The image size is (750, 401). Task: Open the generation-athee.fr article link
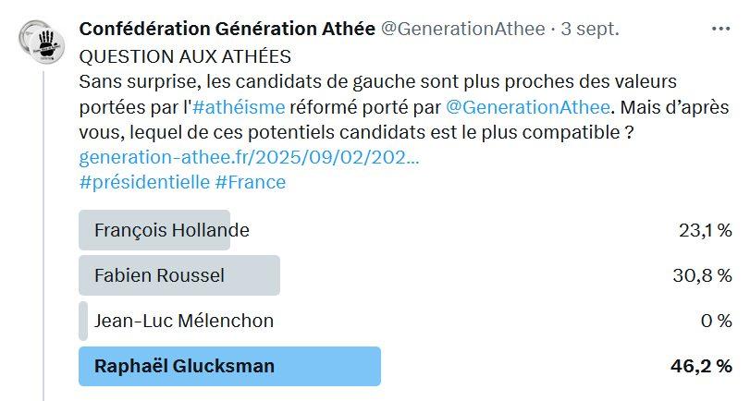249,157
